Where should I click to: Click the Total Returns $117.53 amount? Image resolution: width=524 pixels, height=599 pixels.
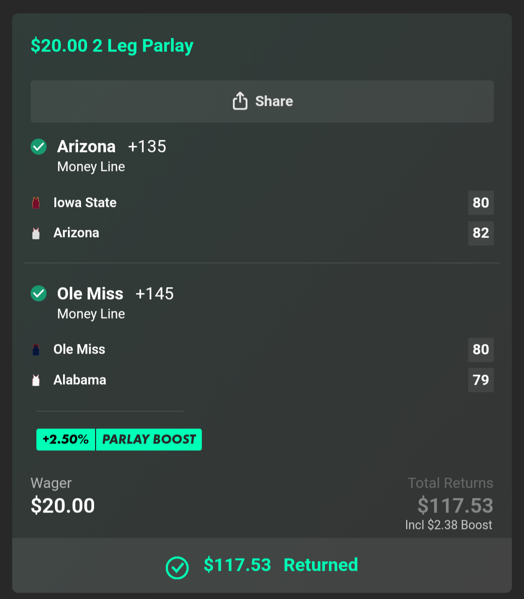tap(455, 506)
